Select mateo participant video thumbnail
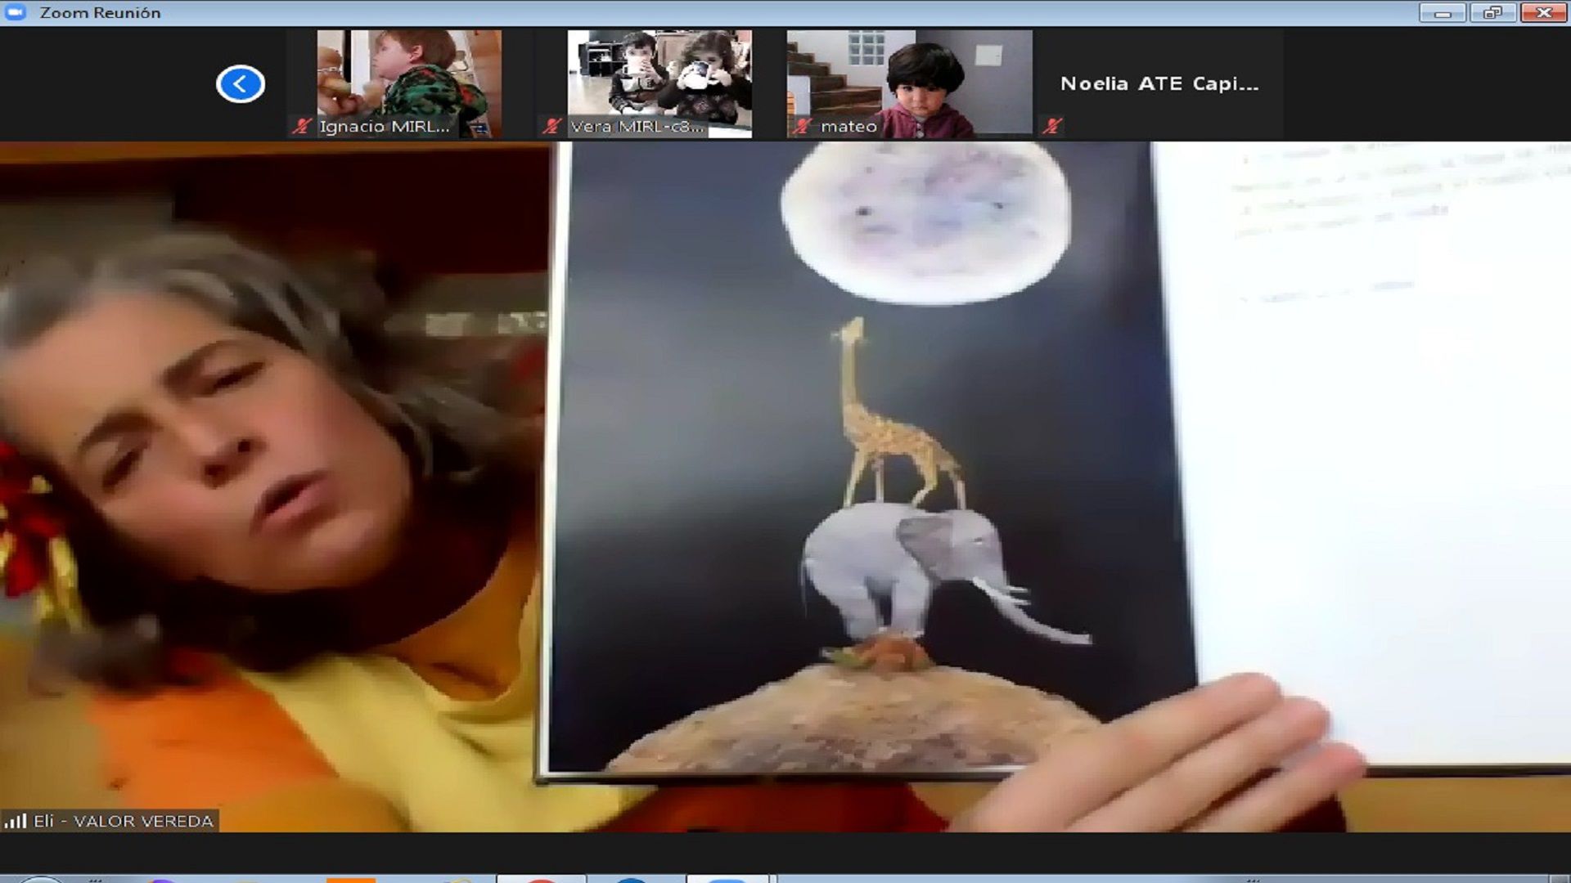 pos(909,83)
